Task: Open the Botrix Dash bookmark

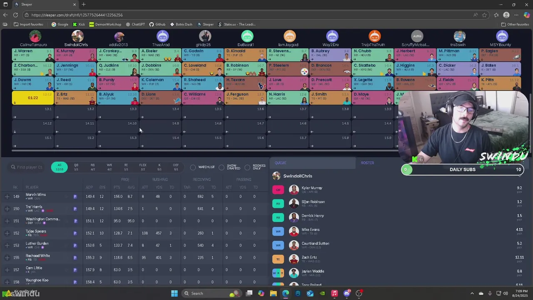Action: pyautogui.click(x=181, y=24)
